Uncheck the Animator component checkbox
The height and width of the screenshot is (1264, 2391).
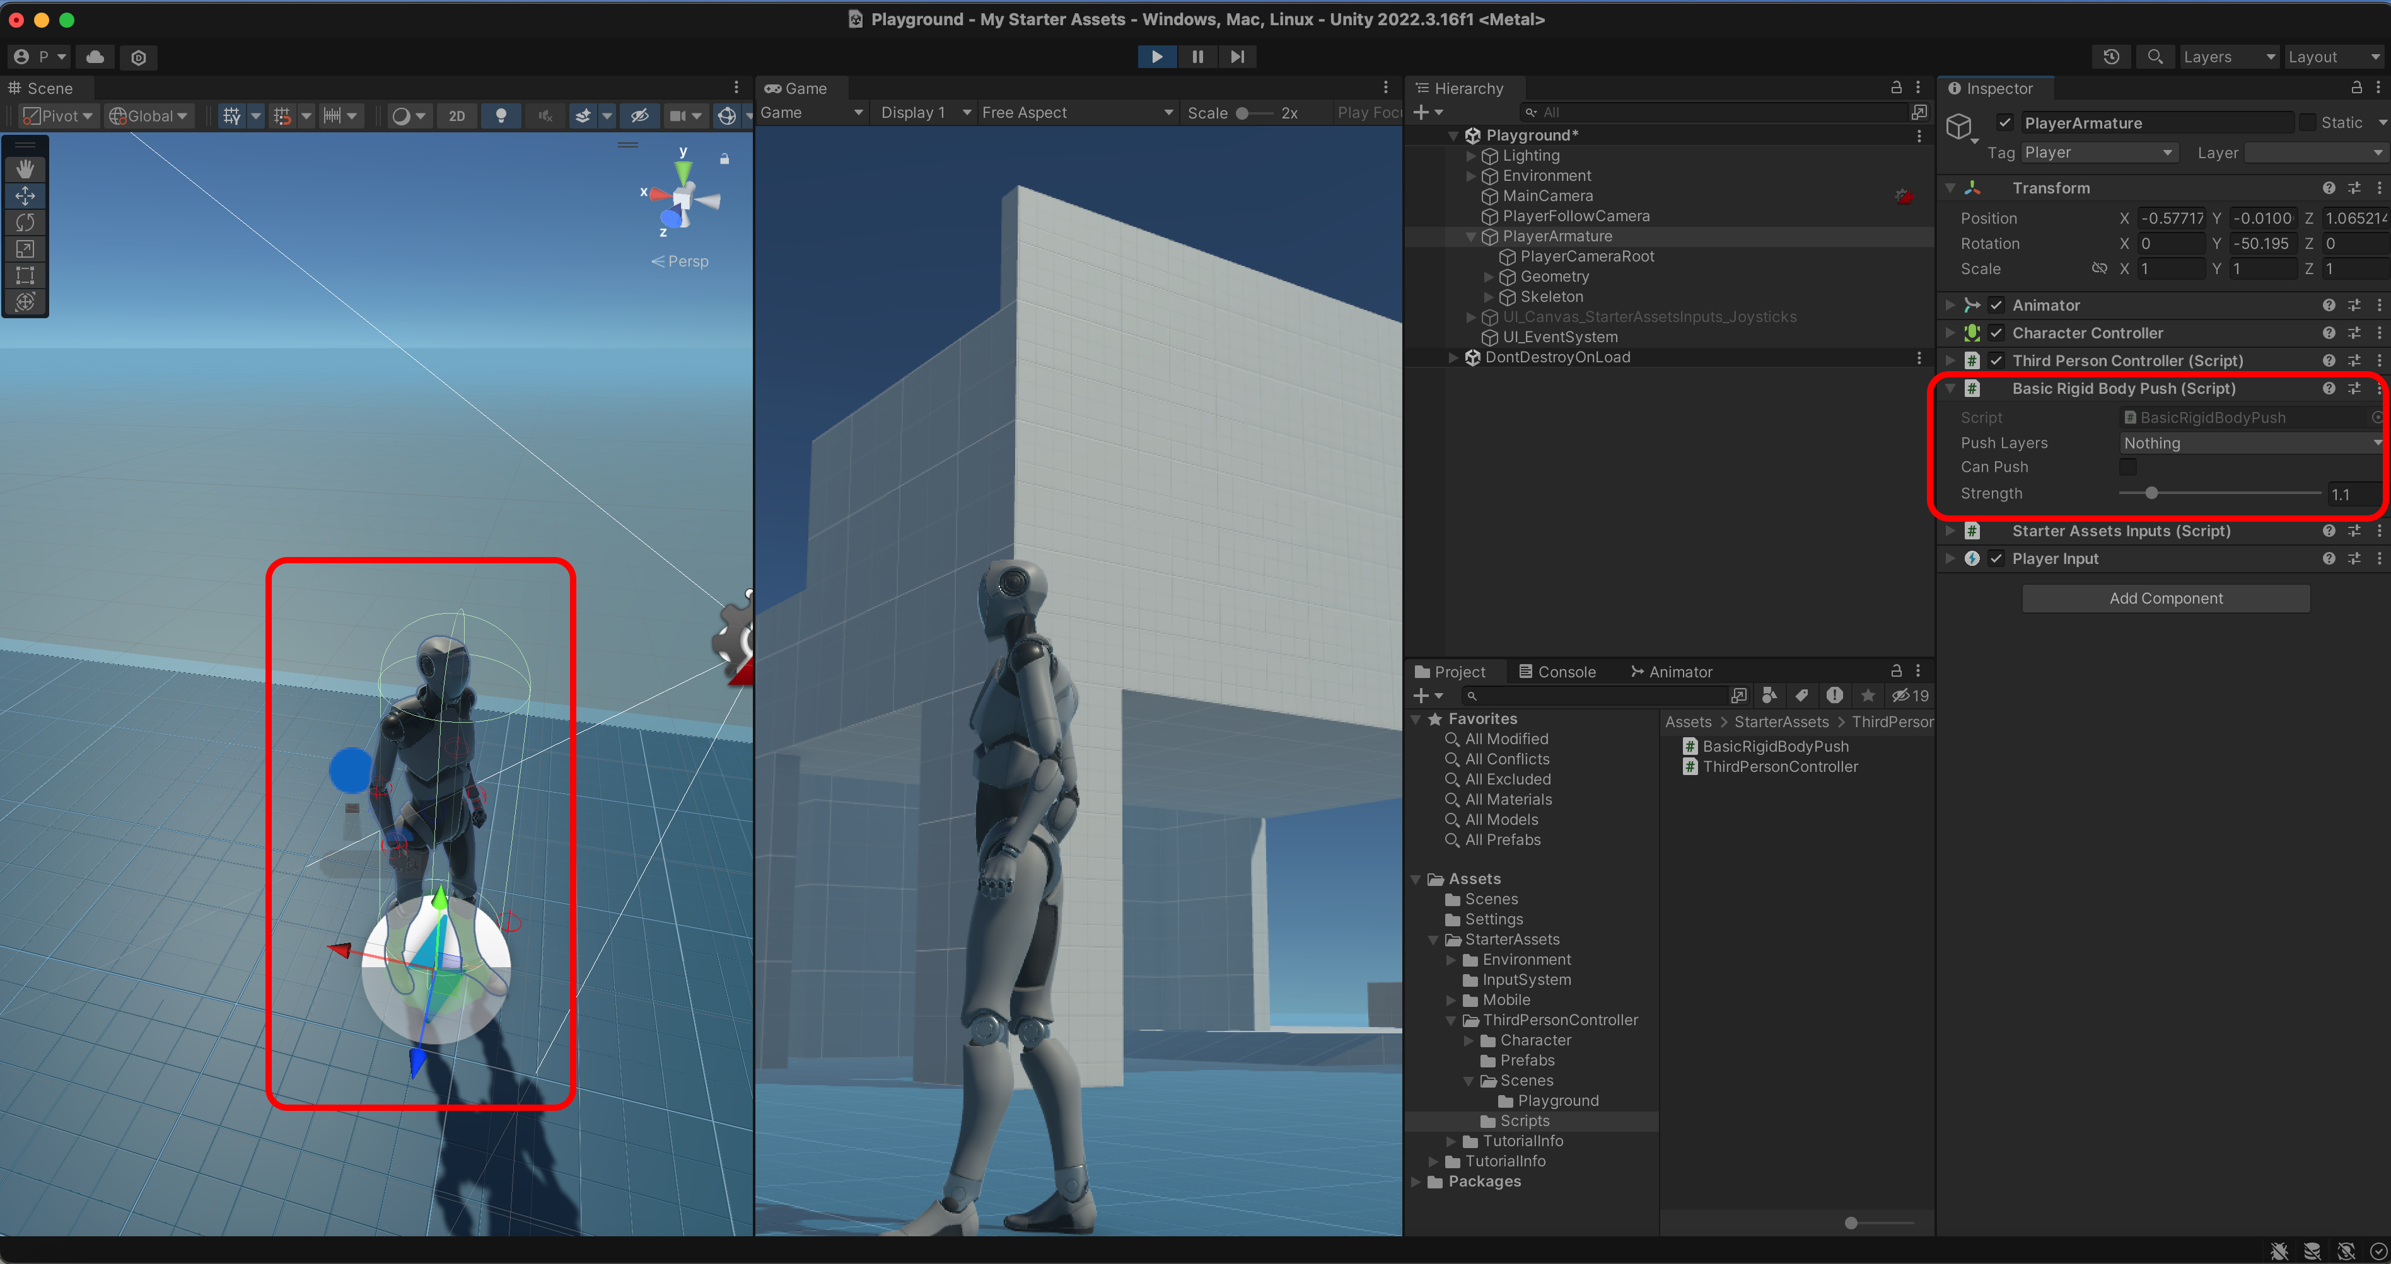(x=1996, y=305)
